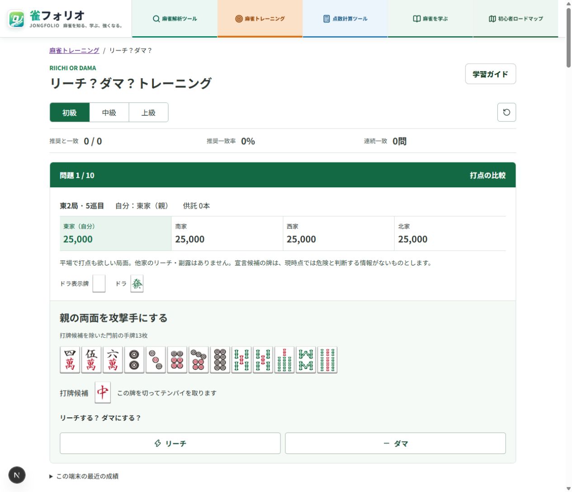Click the 六萬 tile in hand
Viewport: 572px width, 492px height.
(x=113, y=360)
